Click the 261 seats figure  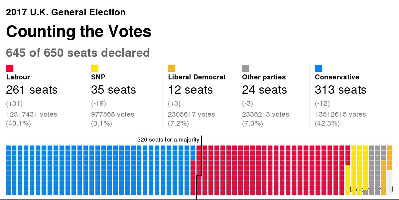click(x=32, y=90)
